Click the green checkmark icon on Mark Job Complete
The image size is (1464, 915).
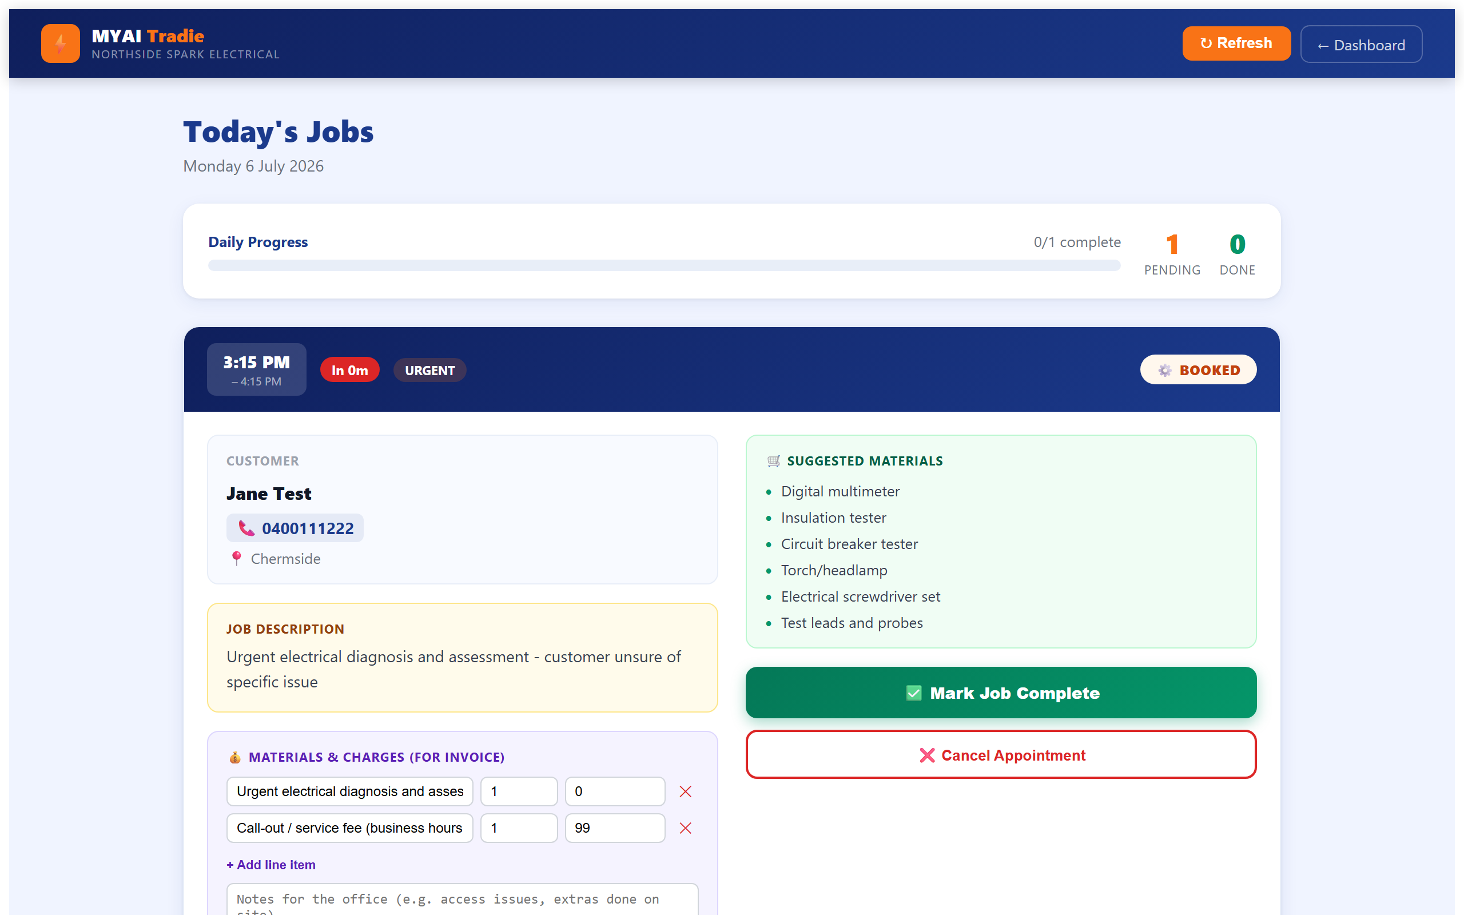(x=913, y=694)
